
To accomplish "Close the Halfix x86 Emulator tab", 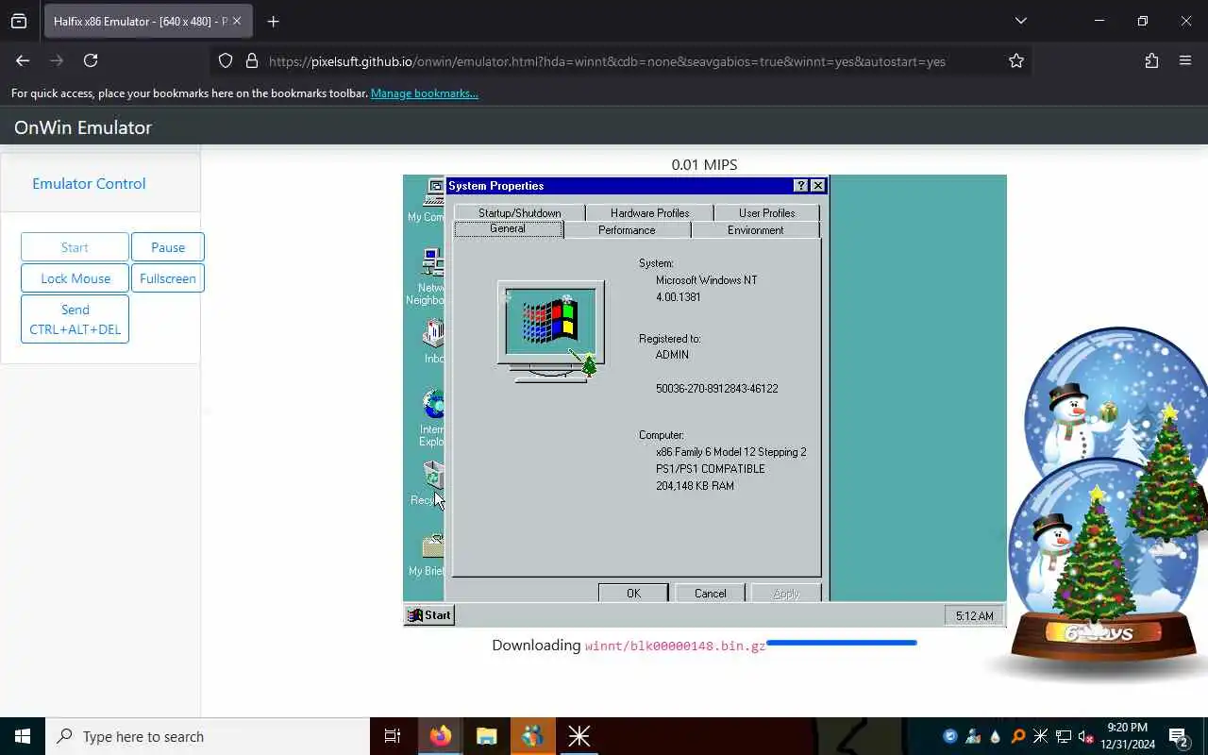I will coord(237,21).
